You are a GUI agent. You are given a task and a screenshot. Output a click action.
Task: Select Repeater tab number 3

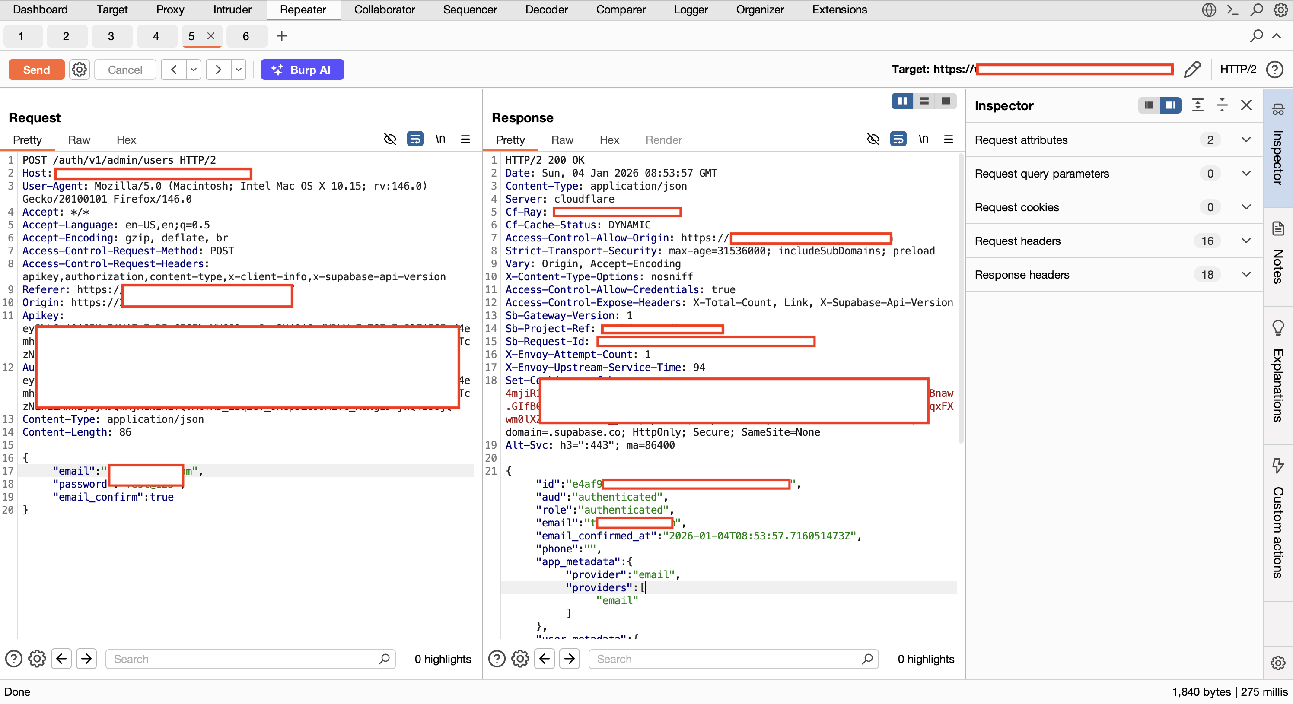pos(111,36)
